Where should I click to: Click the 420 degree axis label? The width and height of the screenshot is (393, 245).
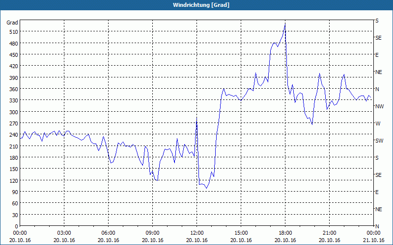[14, 66]
